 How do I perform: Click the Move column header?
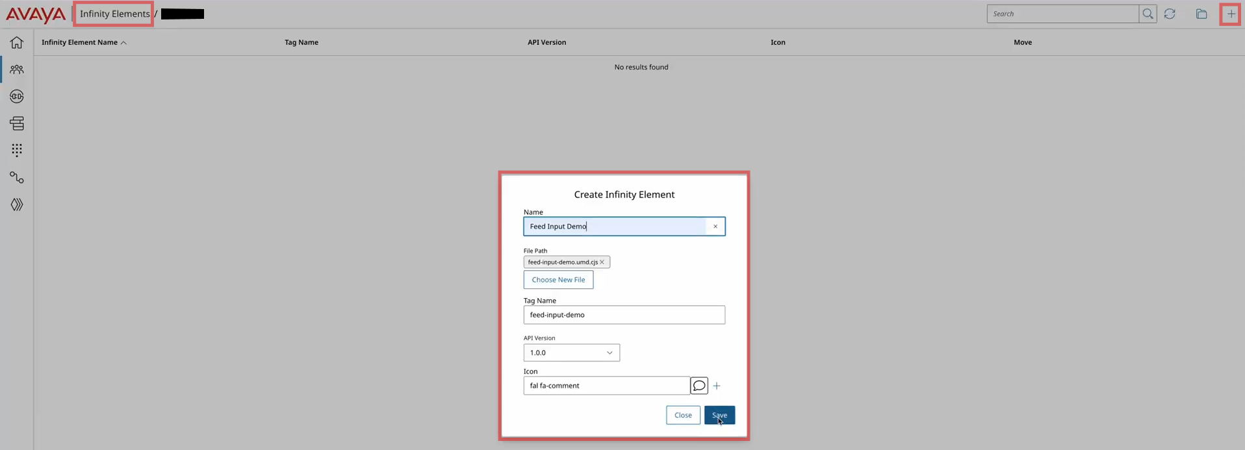point(1023,42)
